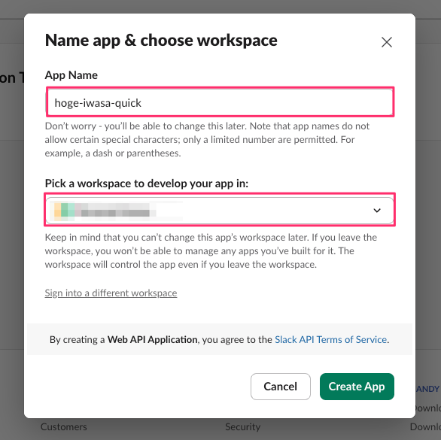Click the App Name label
This screenshot has width=441, height=440.
[71, 75]
